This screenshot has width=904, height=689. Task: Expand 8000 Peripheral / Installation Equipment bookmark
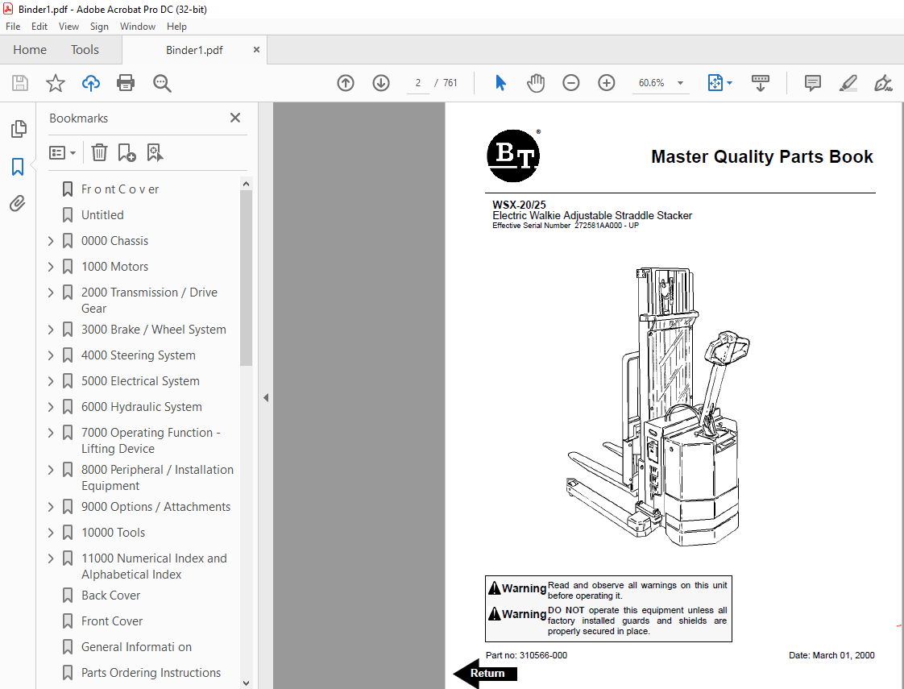click(x=51, y=470)
